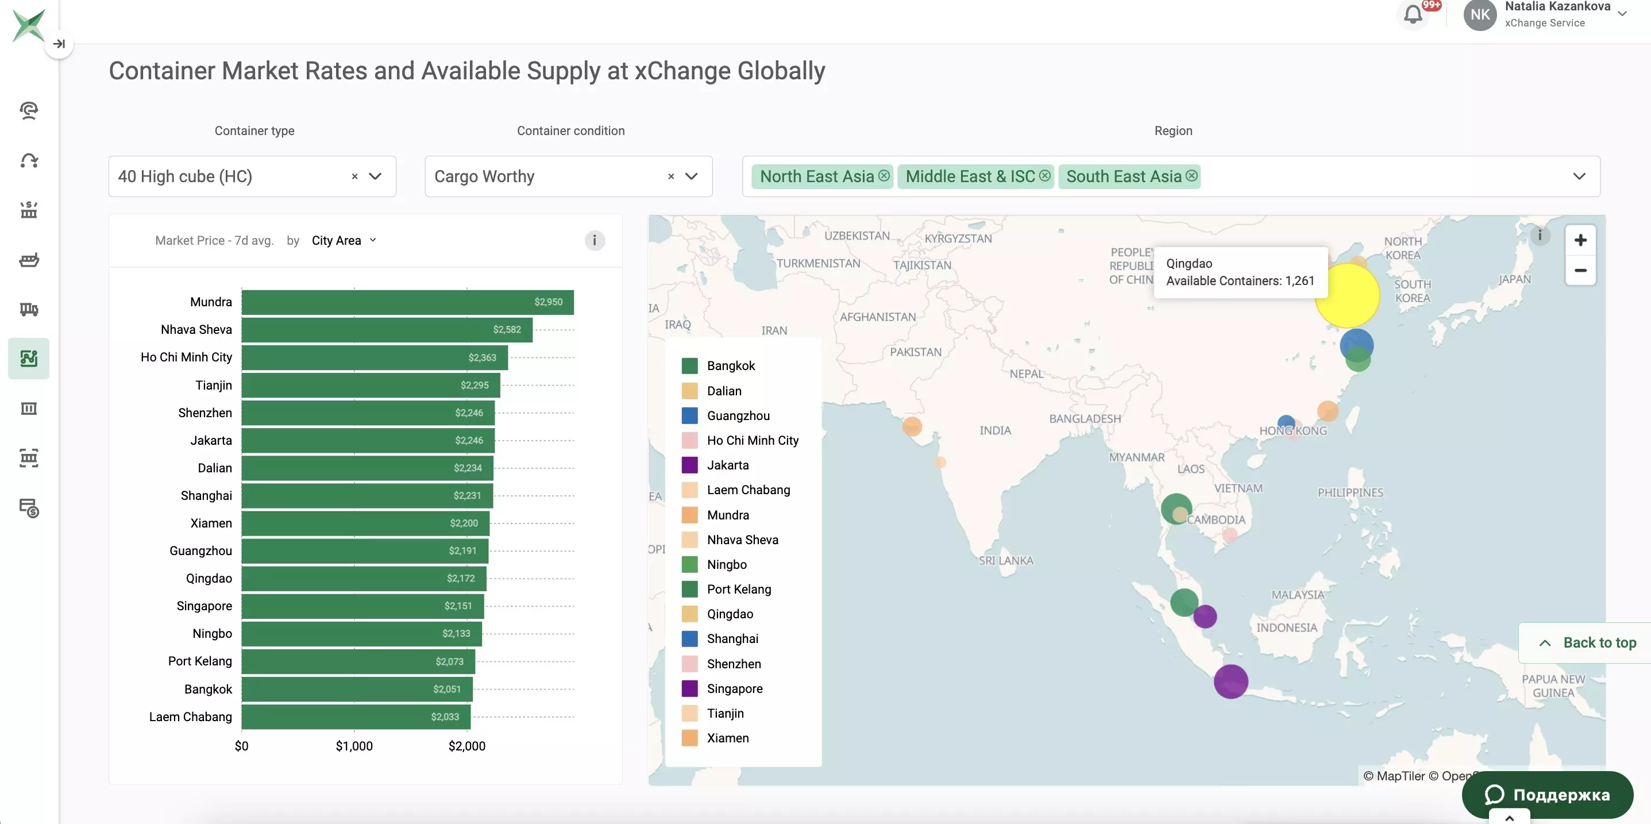Click the Jakarta legend purple swatch
Screen dimensions: 1651x824
coord(689,465)
